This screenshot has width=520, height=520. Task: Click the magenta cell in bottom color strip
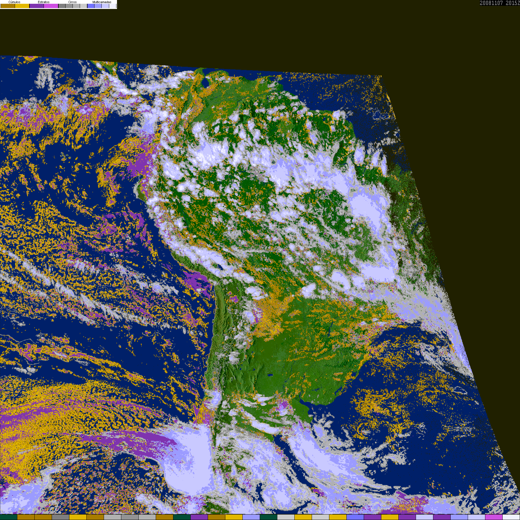[x=494, y=517]
